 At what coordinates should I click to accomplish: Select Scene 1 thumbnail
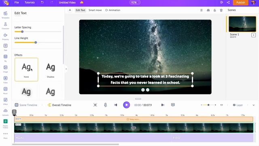(242, 24)
